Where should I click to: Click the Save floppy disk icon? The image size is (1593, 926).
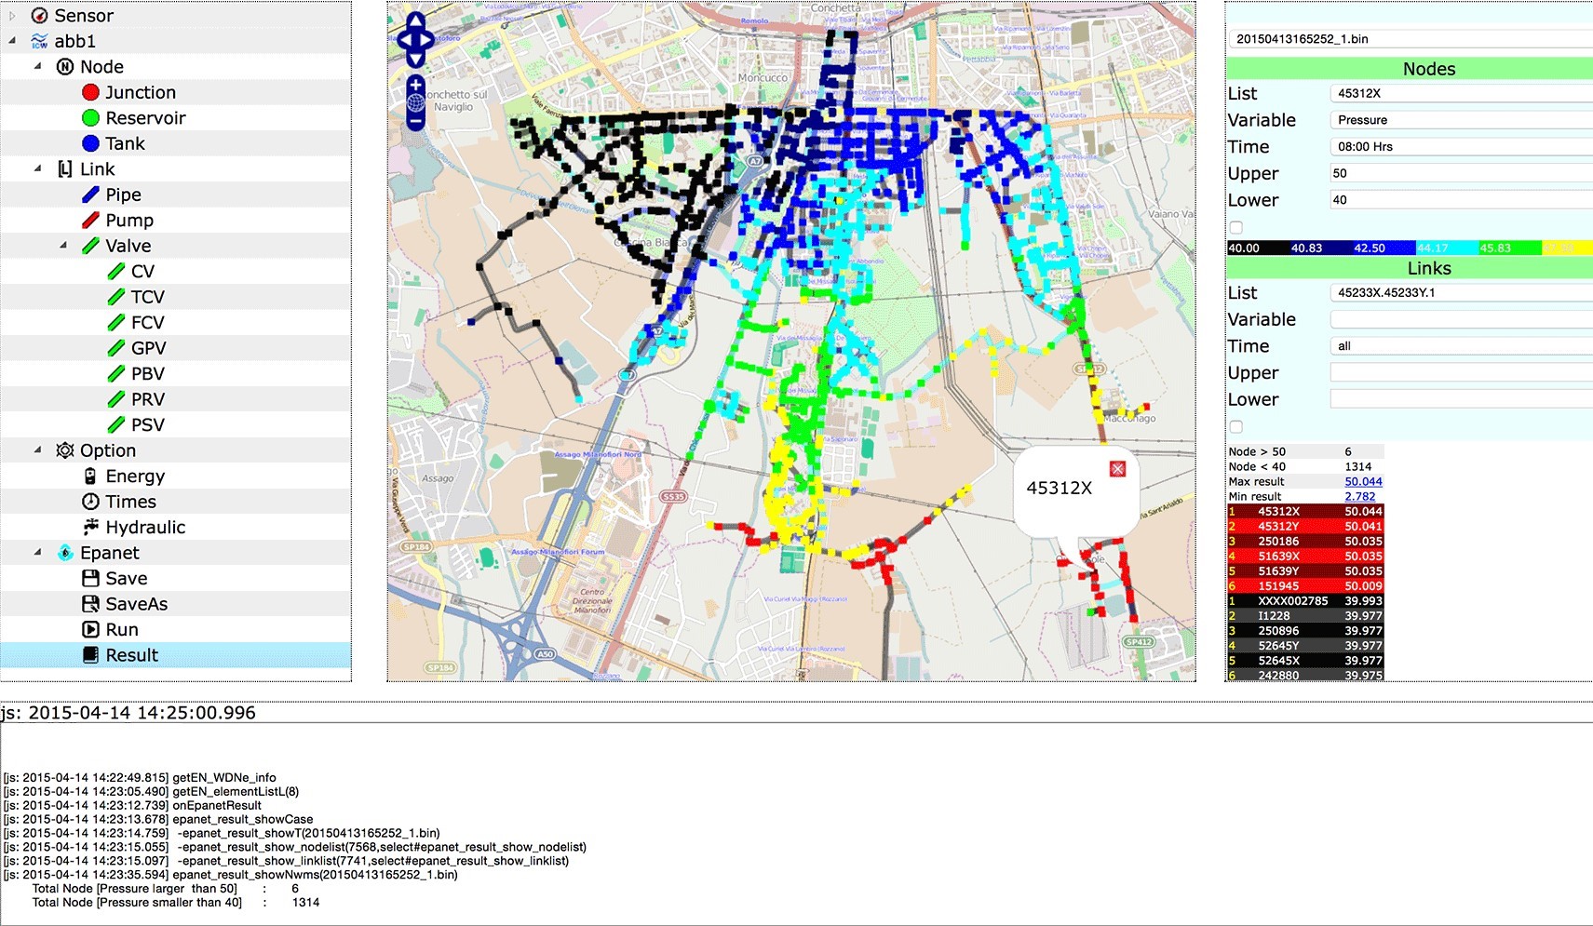(90, 579)
